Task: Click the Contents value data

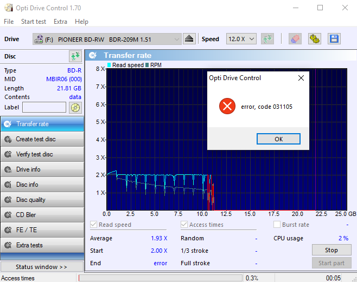Action: pyautogui.click(x=75, y=97)
